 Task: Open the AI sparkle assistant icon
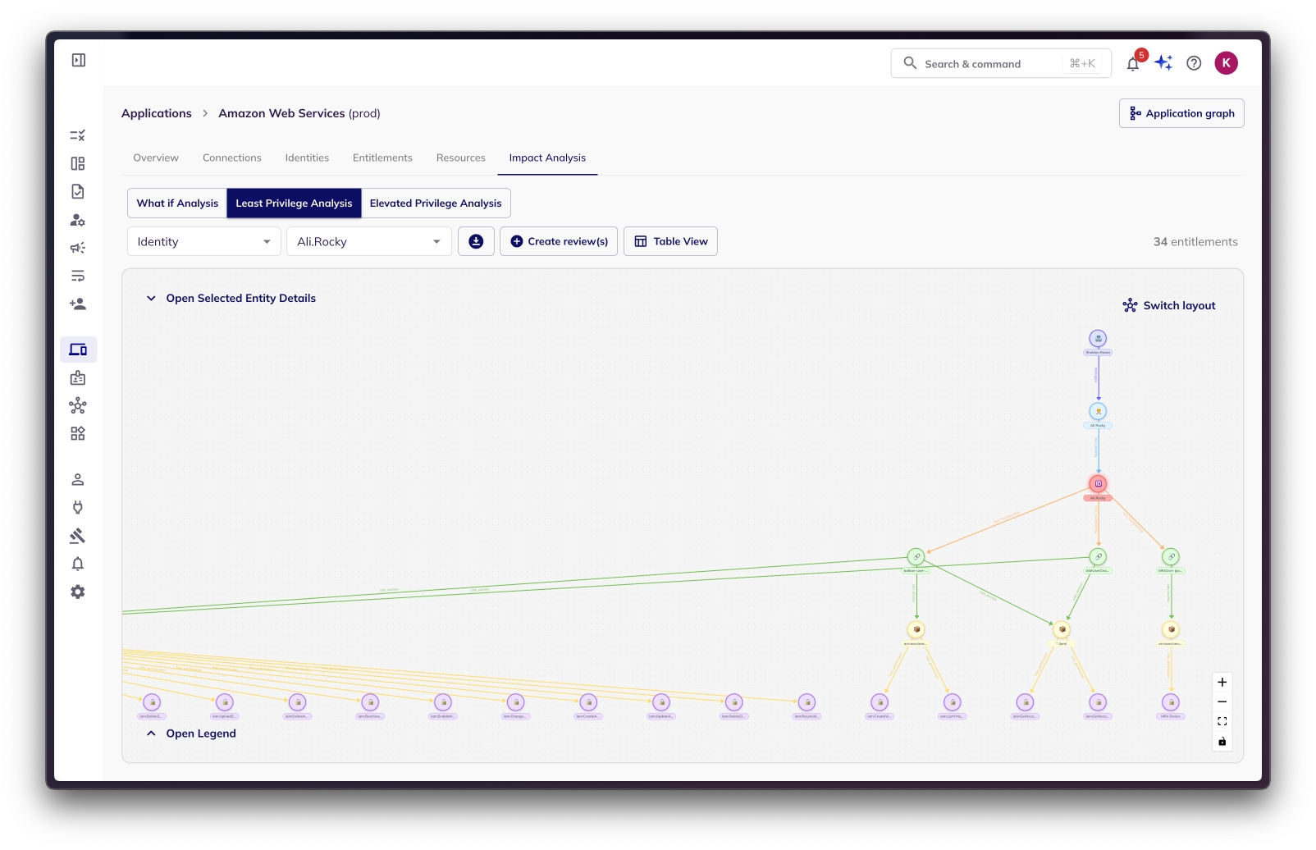1163,63
